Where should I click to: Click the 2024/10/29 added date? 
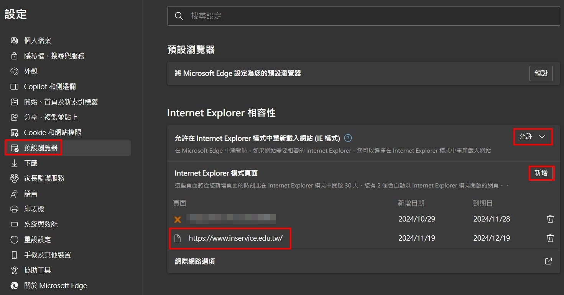coord(417,219)
